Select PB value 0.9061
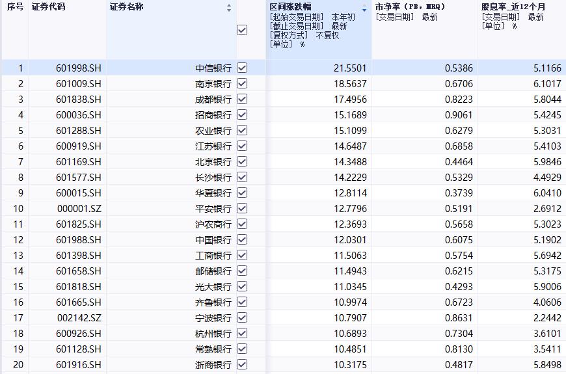 [x=459, y=114]
